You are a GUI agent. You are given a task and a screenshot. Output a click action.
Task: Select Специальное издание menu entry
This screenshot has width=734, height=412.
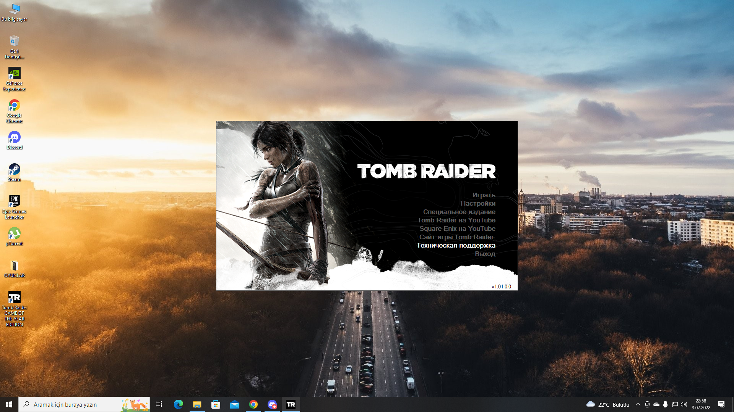click(x=459, y=212)
